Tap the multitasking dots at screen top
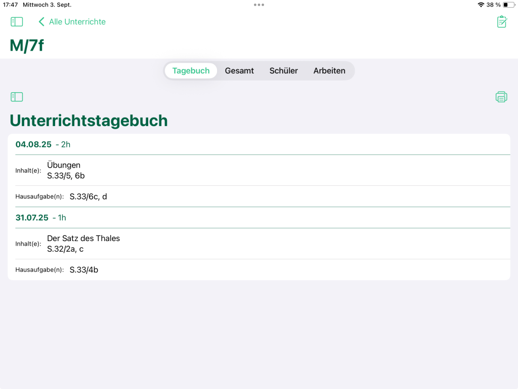 pyautogui.click(x=259, y=5)
